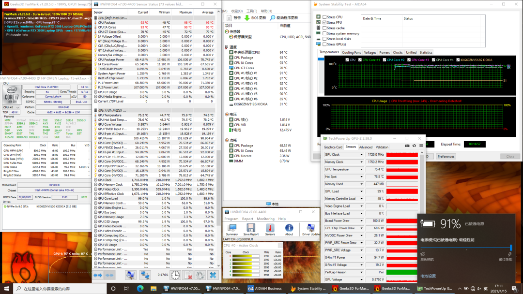Image resolution: width=523 pixels, height=294 pixels.
Task: Switch to the Cooling Fans tab
Action: (x=352, y=52)
